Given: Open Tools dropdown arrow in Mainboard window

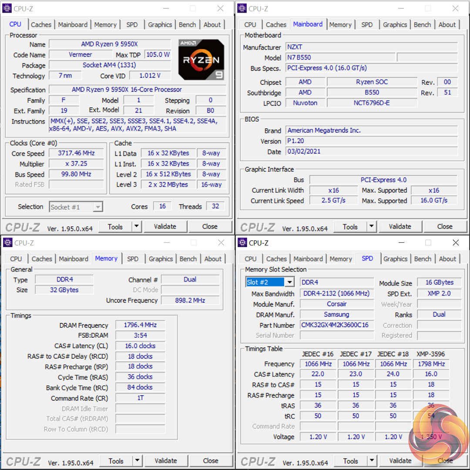Looking at the screenshot, I should (371, 226).
